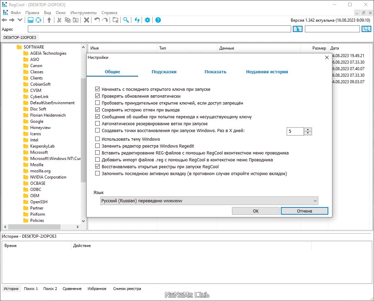Image resolution: width=374 pixels, height=301 pixels.
Task: Click the magnifier Search icon in toolbar
Action: point(126,20)
